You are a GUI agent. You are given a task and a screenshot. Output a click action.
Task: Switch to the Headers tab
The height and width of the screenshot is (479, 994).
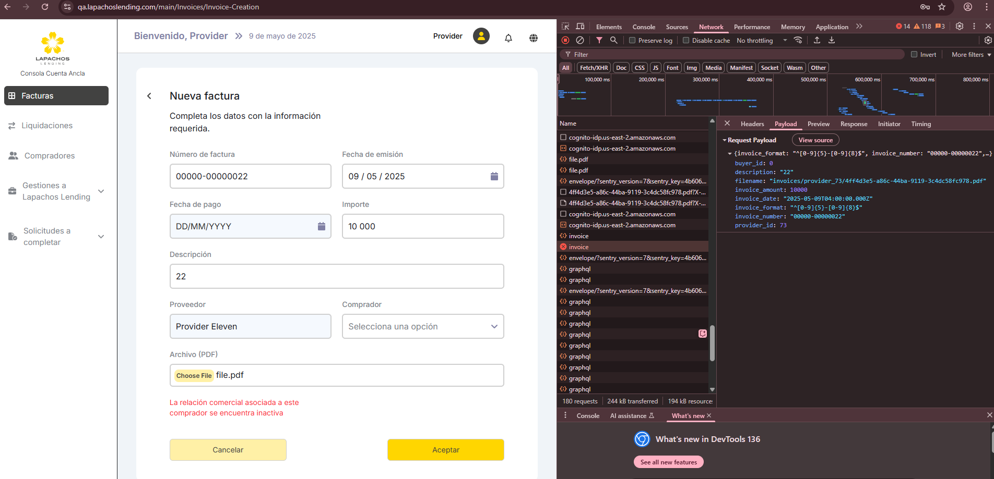click(x=752, y=124)
